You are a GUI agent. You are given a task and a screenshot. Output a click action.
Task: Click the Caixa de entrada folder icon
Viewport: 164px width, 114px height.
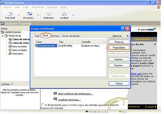10,39
